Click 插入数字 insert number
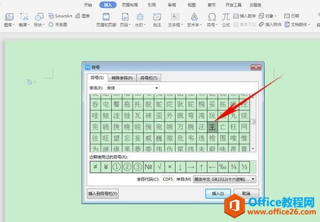The height and width of the screenshot is (222, 320). pyautogui.click(x=244, y=16)
